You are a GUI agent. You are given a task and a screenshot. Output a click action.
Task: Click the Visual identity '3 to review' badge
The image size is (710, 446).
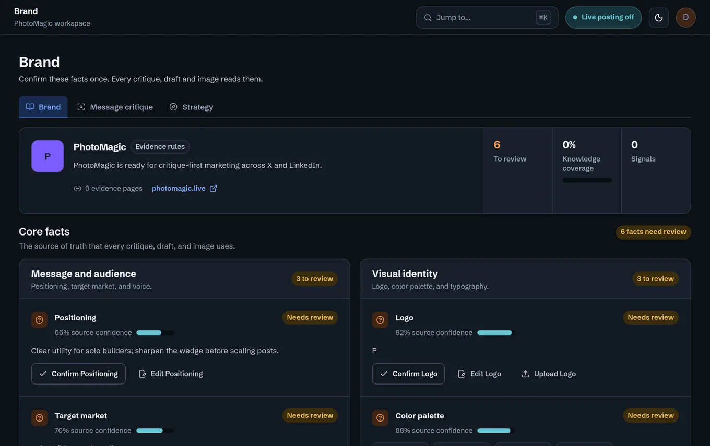tap(655, 279)
